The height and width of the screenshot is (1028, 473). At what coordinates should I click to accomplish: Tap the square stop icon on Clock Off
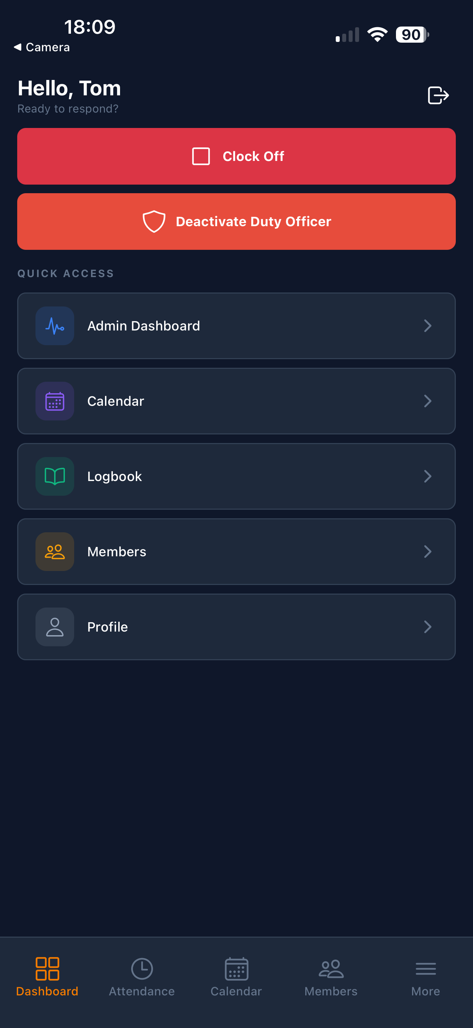201,156
